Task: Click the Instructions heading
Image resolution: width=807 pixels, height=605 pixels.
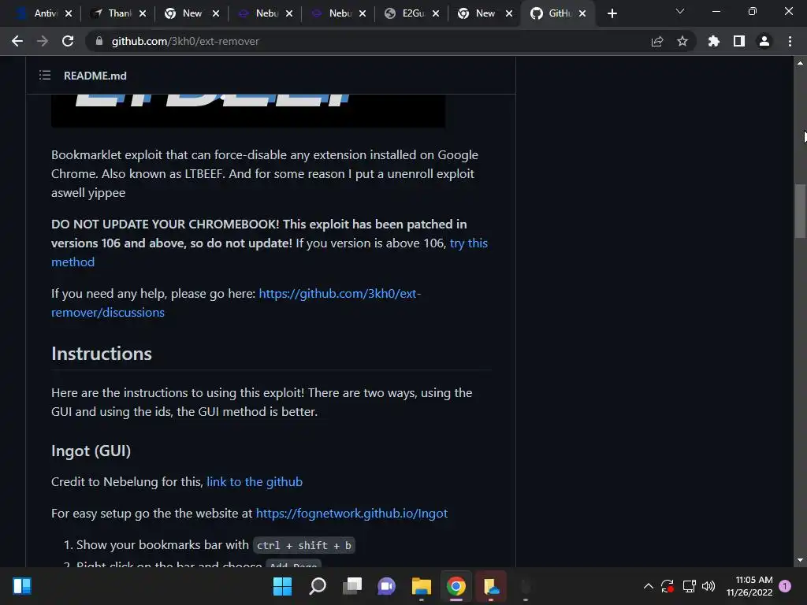Action: pyautogui.click(x=102, y=354)
